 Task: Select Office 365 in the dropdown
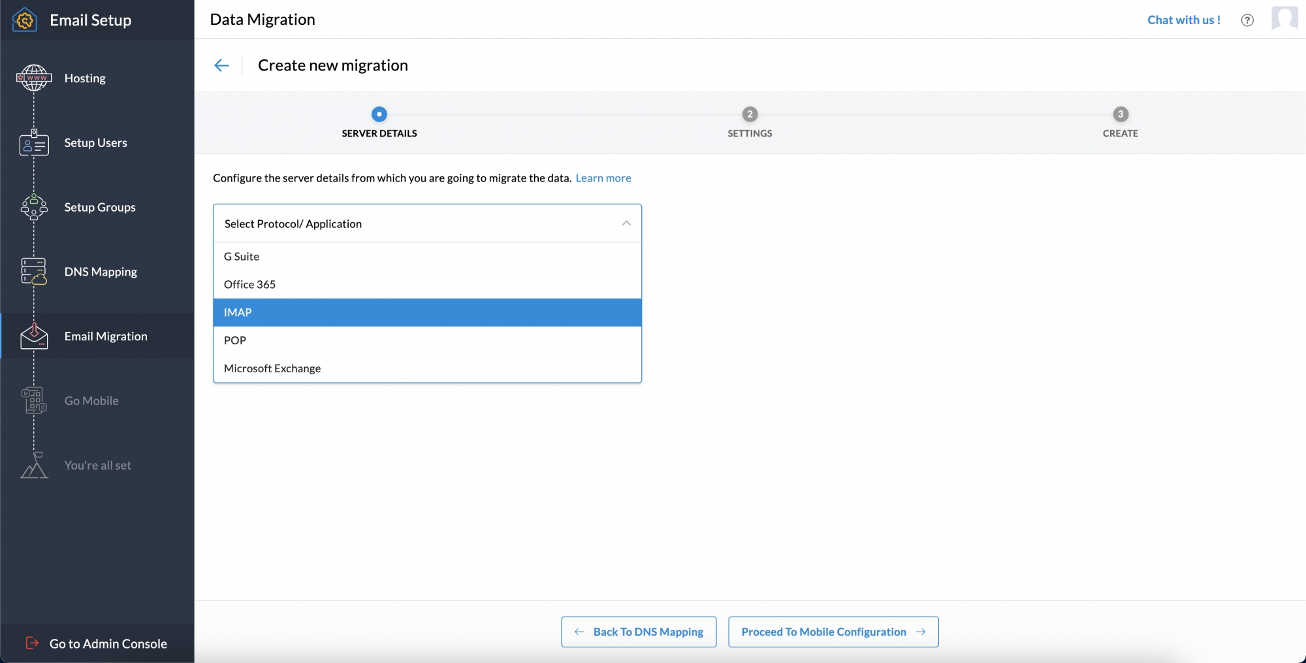click(427, 284)
